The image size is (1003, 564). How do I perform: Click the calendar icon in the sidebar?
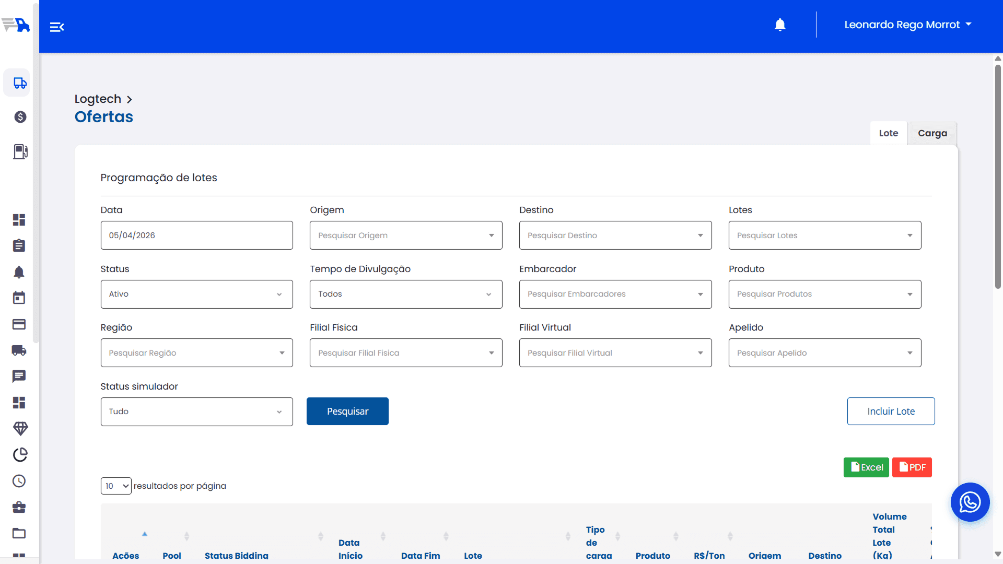pos(19,298)
